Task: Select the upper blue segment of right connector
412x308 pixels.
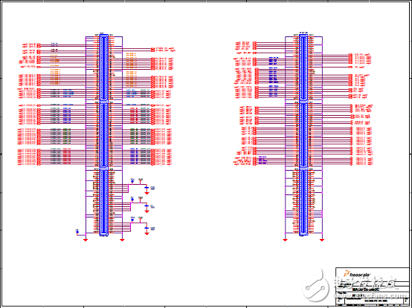Action: pyautogui.click(x=303, y=68)
